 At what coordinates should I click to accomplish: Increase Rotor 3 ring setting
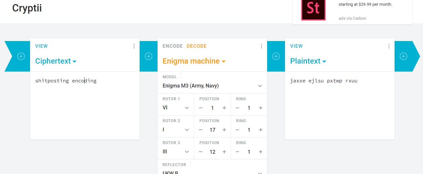point(261,152)
